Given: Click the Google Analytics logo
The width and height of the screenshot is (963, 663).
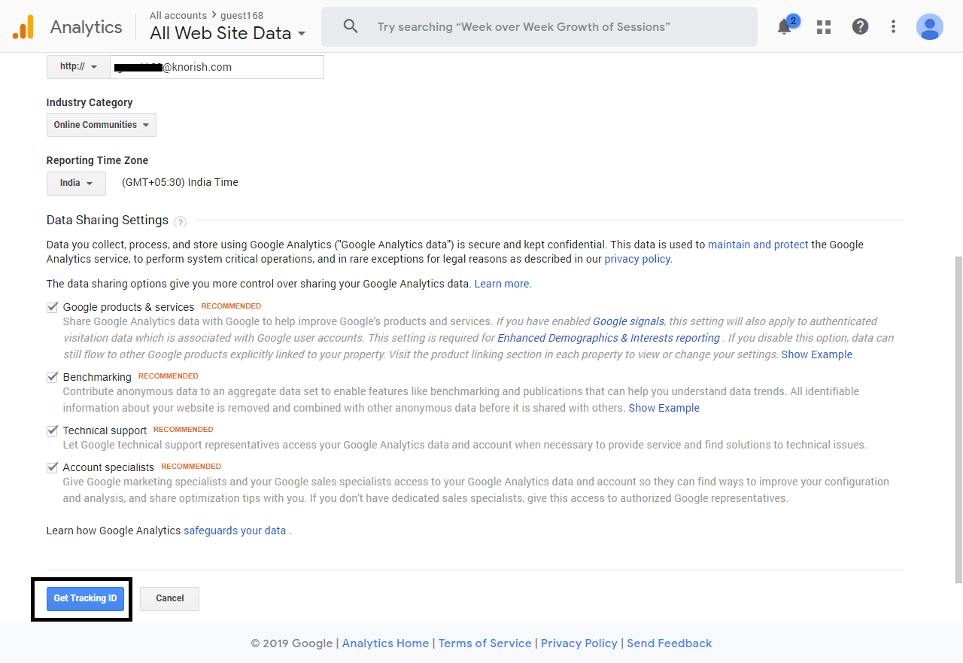Looking at the screenshot, I should pos(23,27).
